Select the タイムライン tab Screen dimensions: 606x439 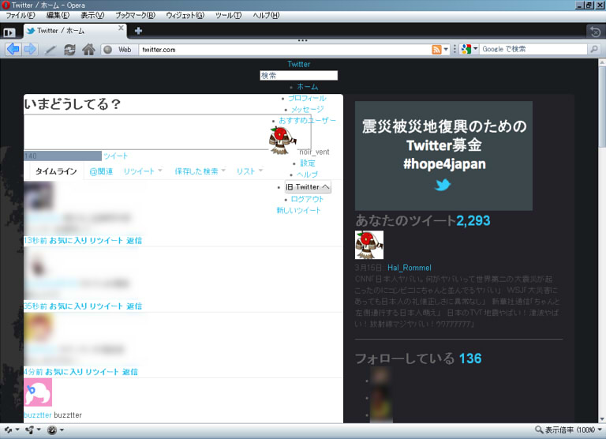pos(56,171)
